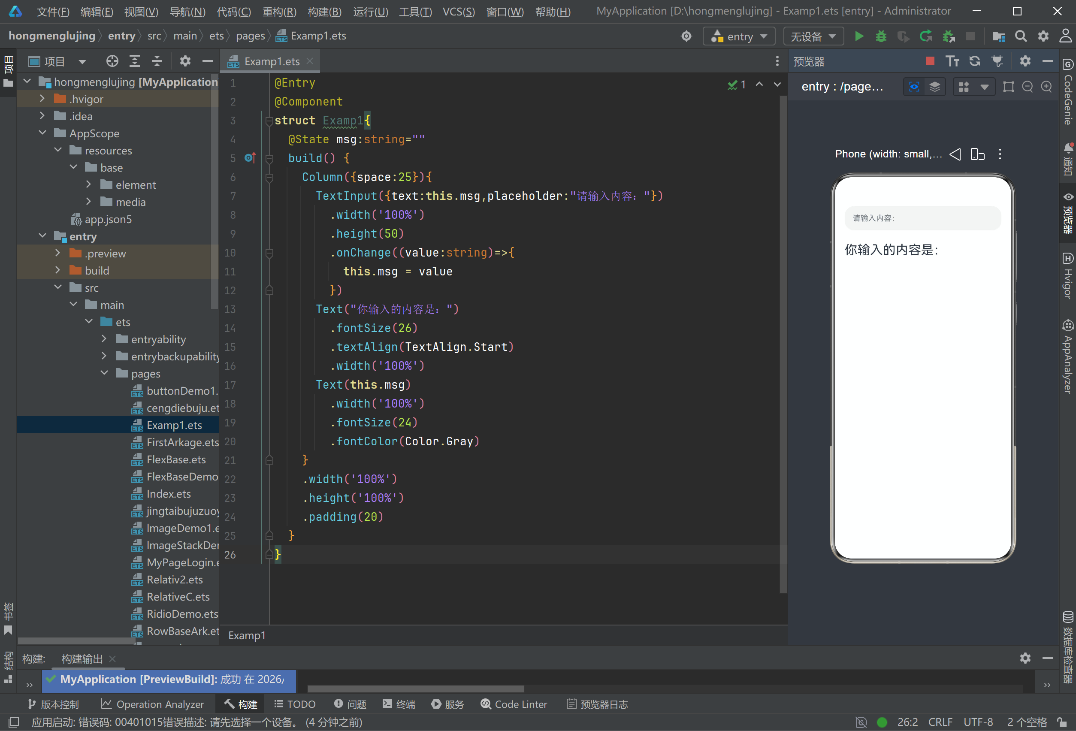Start debugging with the bug icon
The width and height of the screenshot is (1076, 731).
881,36
